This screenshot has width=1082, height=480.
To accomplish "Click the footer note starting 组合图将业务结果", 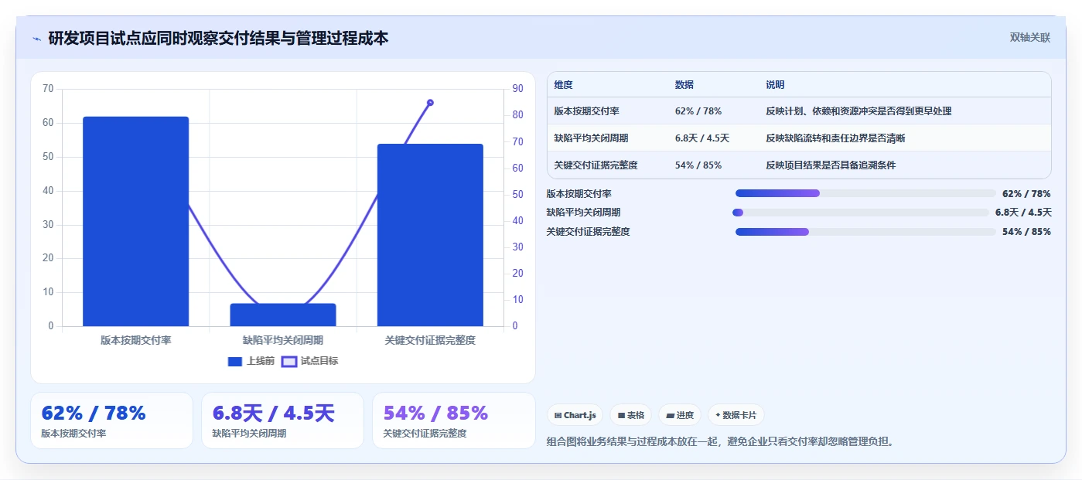I will (720, 442).
